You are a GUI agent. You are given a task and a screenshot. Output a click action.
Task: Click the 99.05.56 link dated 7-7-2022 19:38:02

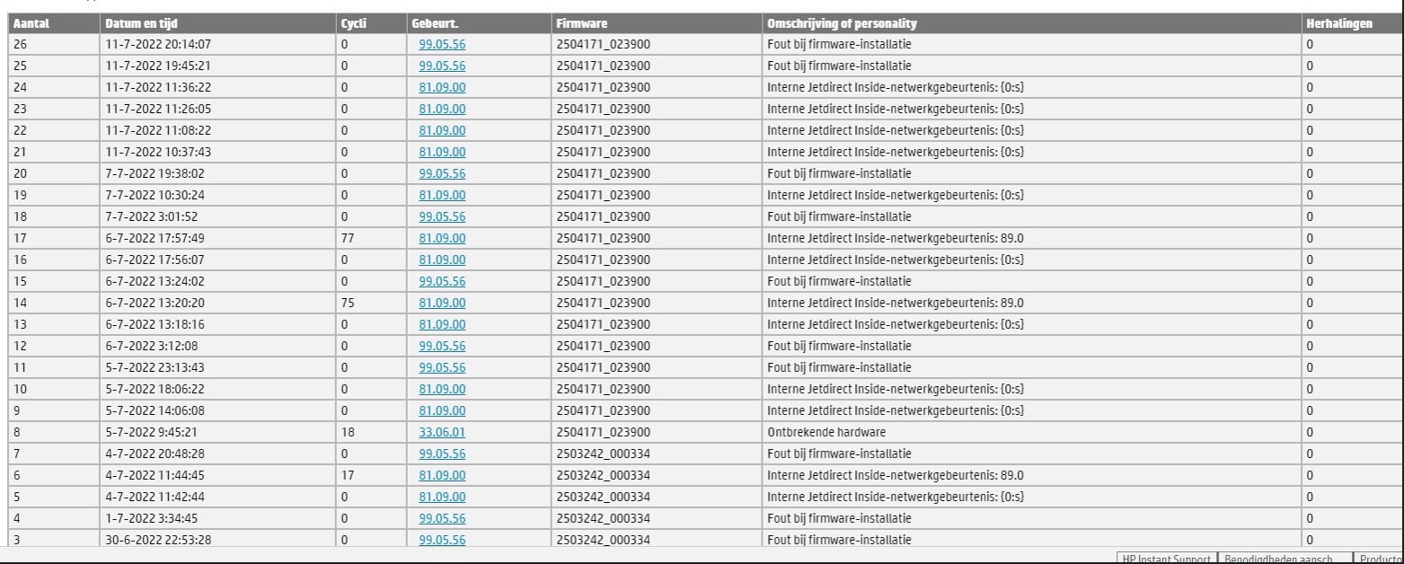point(442,173)
